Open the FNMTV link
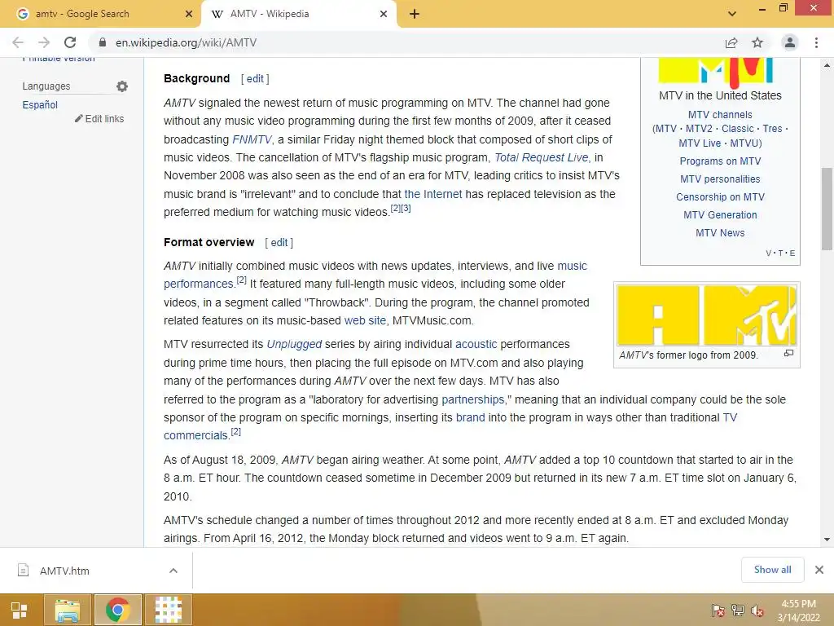Screen dimensions: 834x626 point(252,139)
